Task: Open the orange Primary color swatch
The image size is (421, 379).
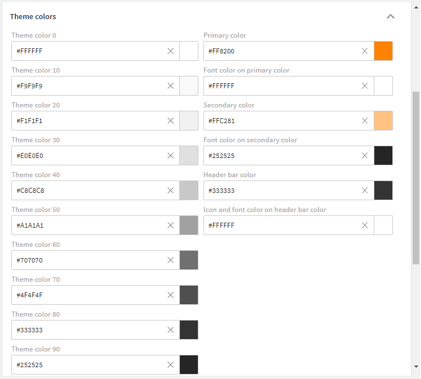Action: (383, 51)
